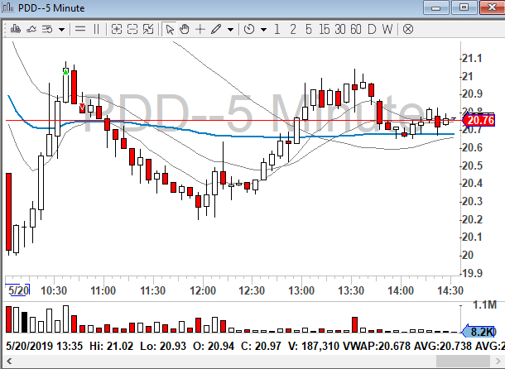Click the zoom out chart icon
505x369 pixels.
point(132,30)
